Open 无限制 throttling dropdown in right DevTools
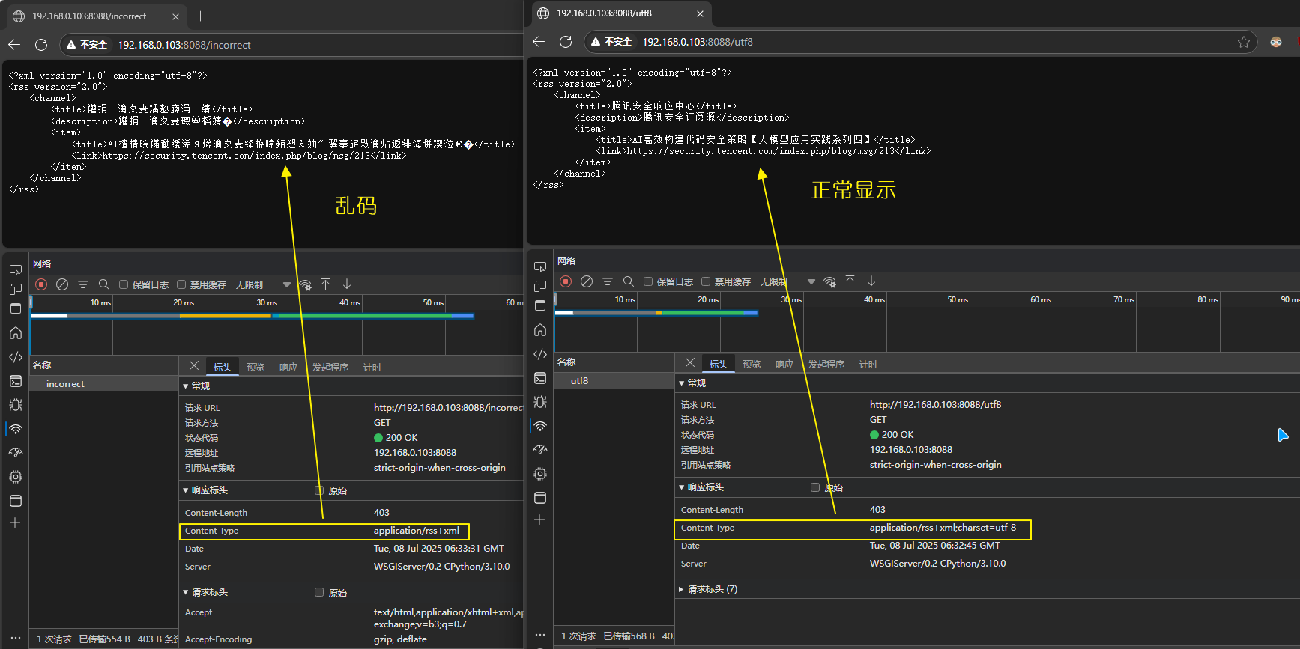The width and height of the screenshot is (1300, 649). click(787, 281)
